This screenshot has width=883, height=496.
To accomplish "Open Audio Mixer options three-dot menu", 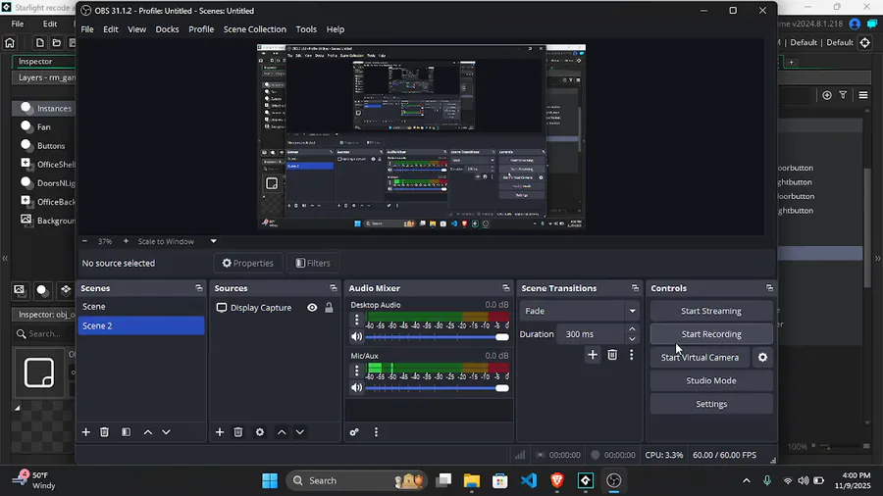I will pos(376,432).
